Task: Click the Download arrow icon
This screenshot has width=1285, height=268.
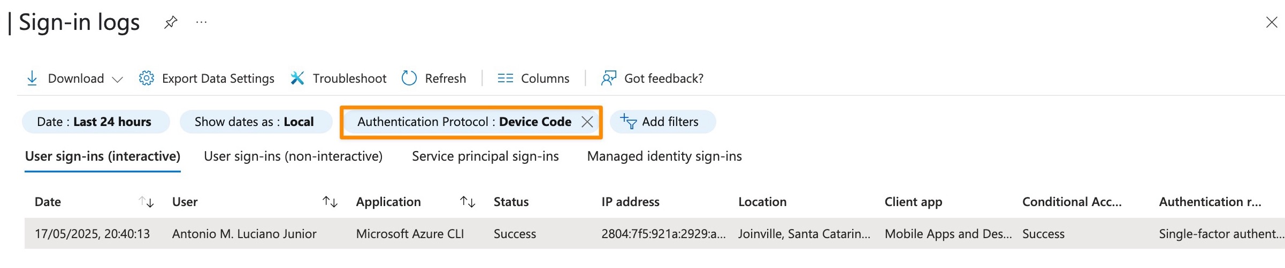Action: click(32, 78)
